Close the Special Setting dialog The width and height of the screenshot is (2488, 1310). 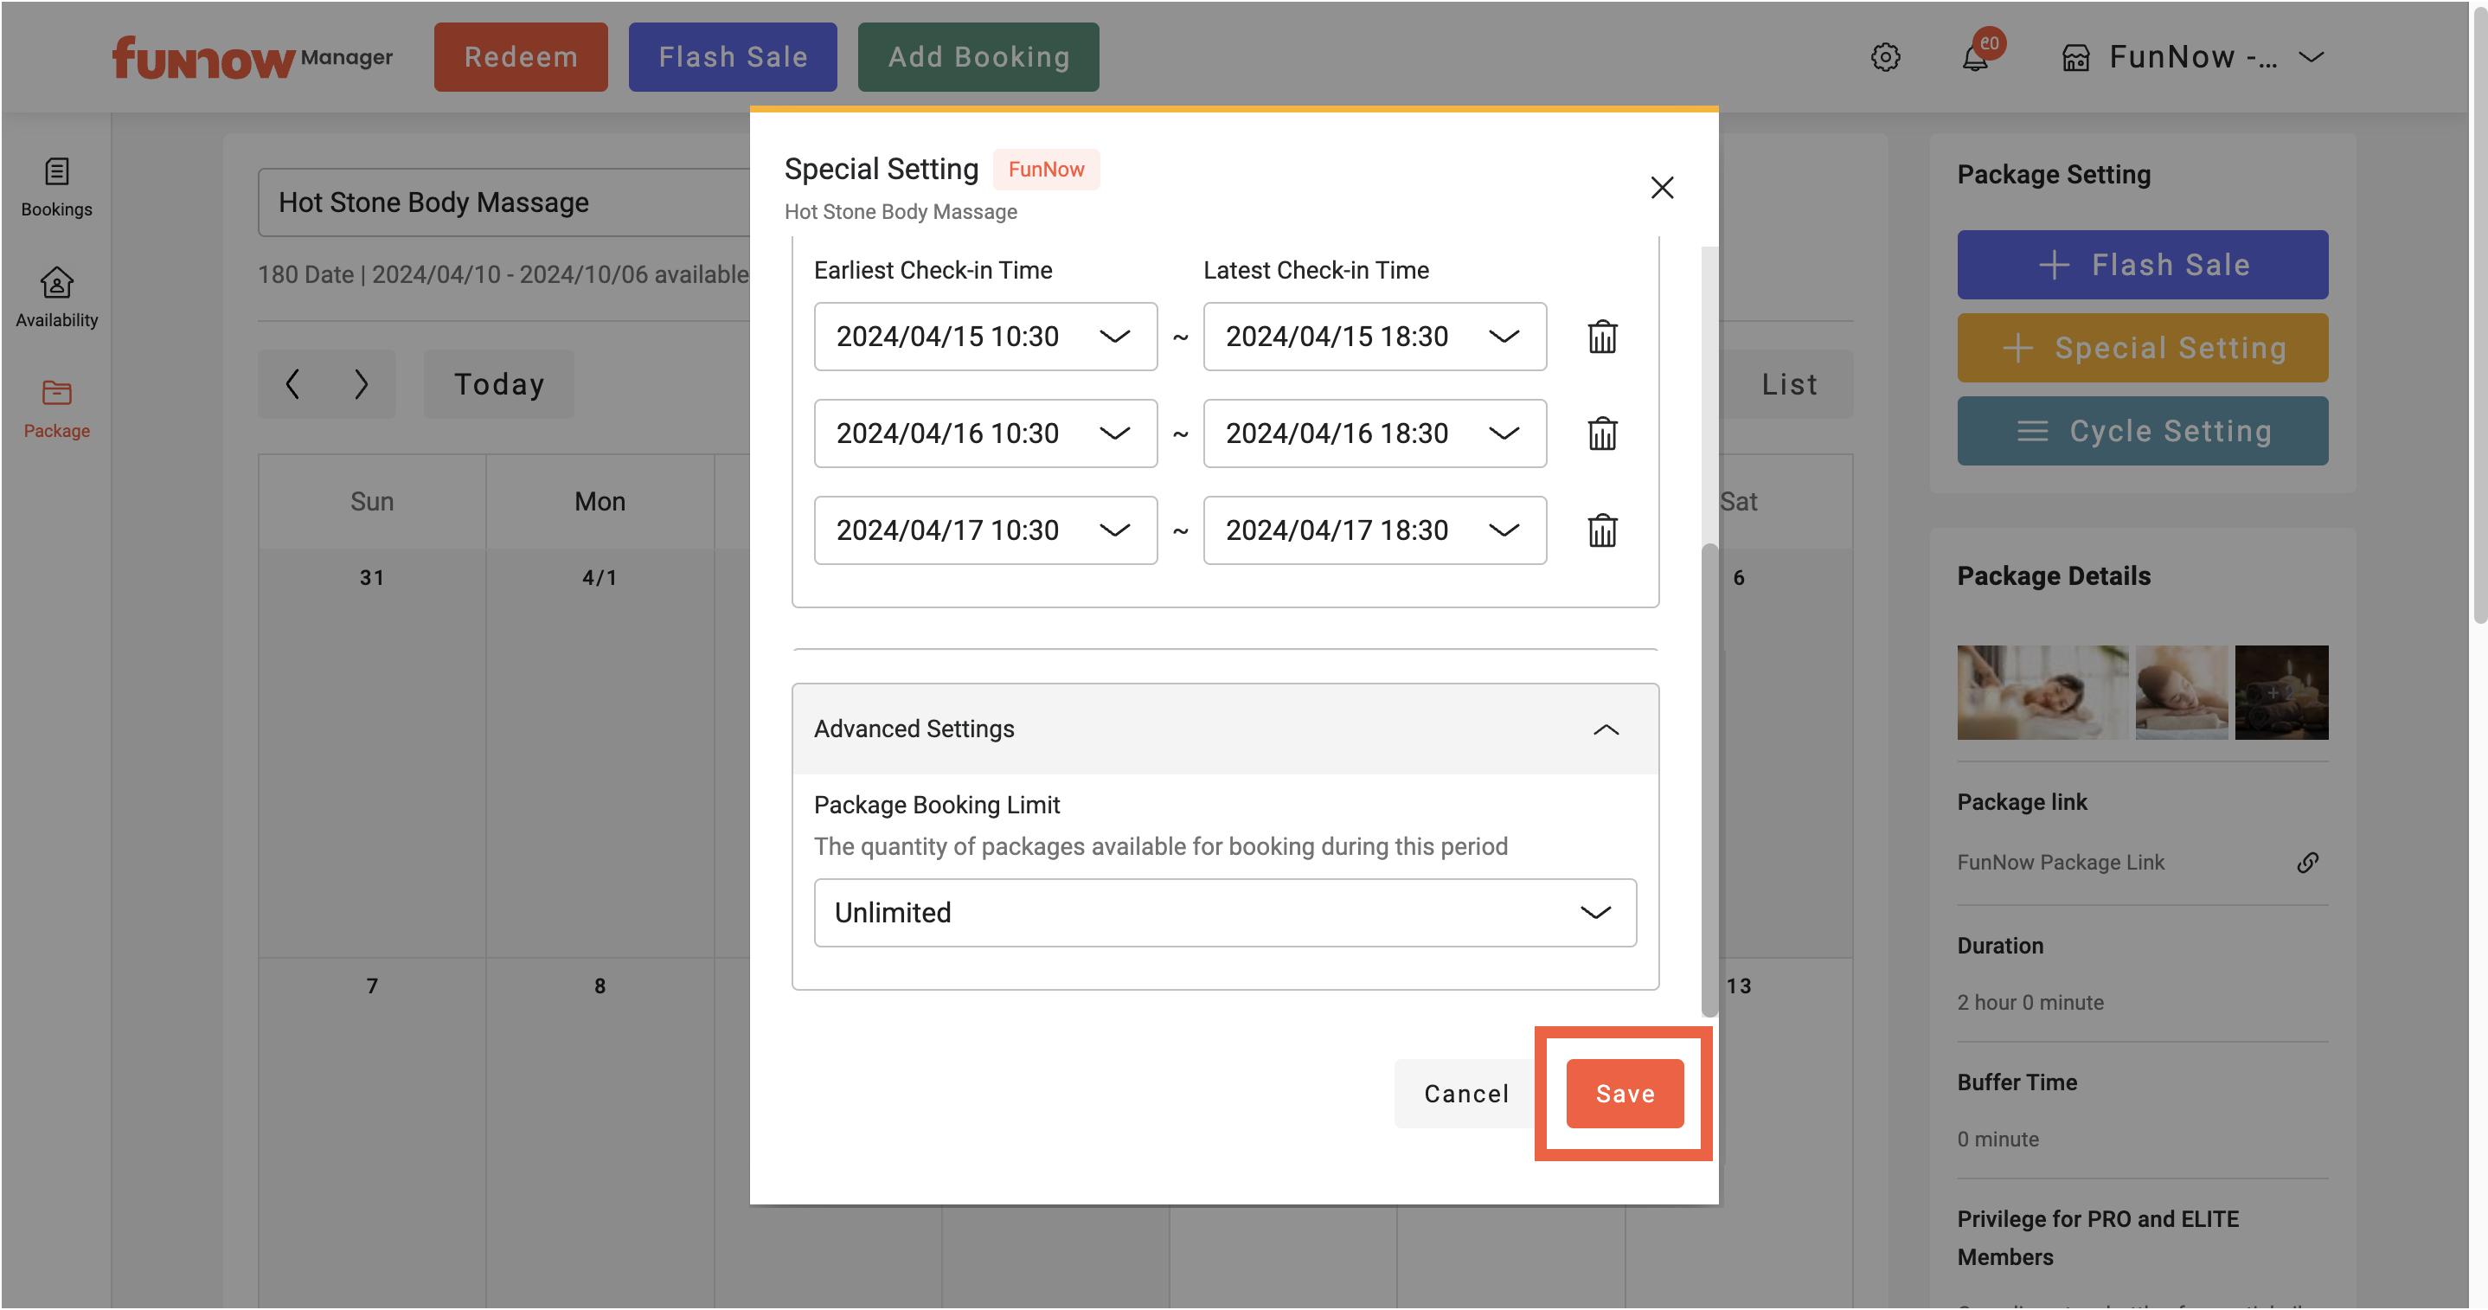(x=1661, y=188)
